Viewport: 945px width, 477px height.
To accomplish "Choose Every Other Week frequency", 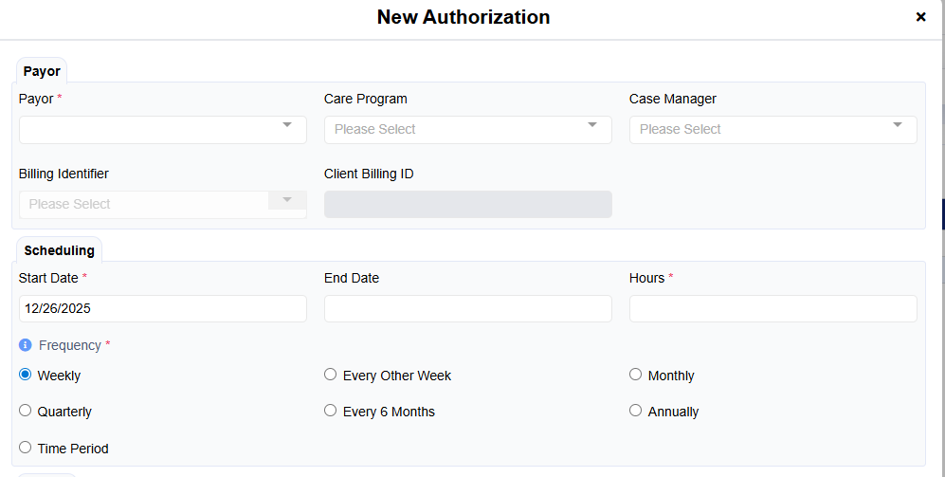I will [x=331, y=375].
